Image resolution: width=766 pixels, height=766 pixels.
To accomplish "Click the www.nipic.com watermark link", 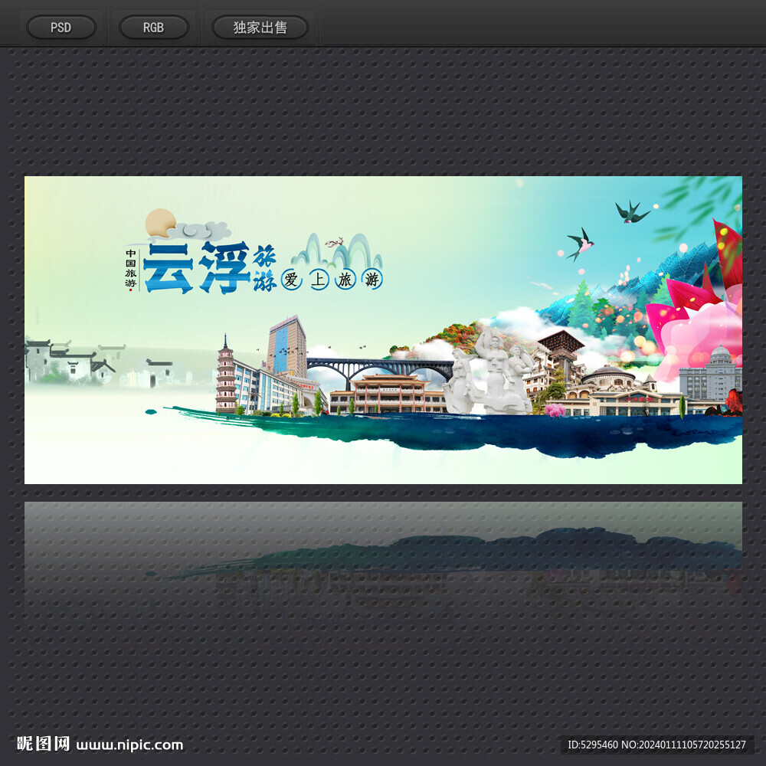I will click(x=129, y=745).
